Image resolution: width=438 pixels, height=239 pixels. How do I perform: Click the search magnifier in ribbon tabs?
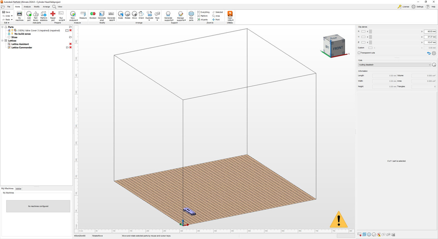point(54,6)
